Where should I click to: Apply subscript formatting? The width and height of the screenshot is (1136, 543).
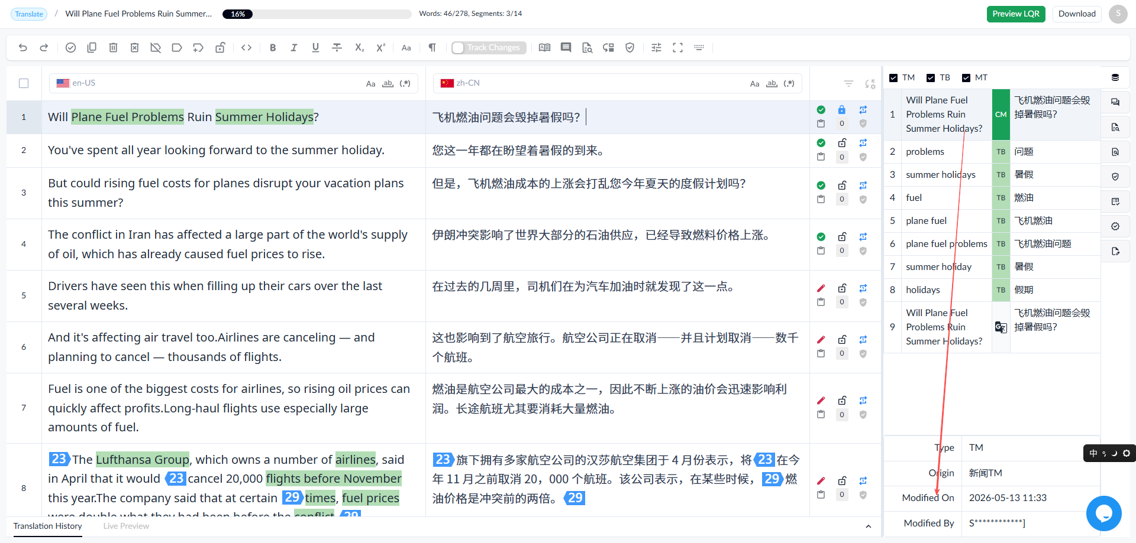(359, 48)
